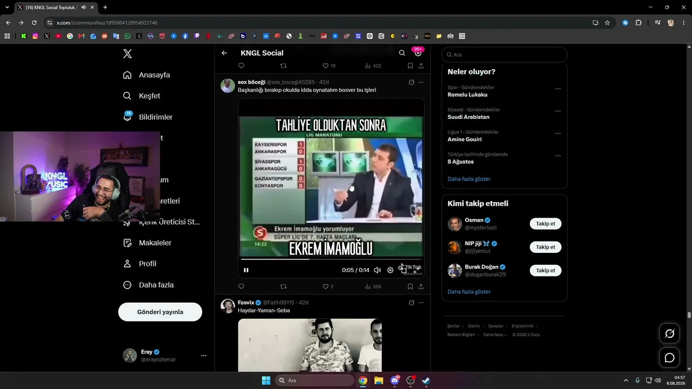Open the Chrome three-dot menu
Screen dimensions: 692x389
click(684, 23)
